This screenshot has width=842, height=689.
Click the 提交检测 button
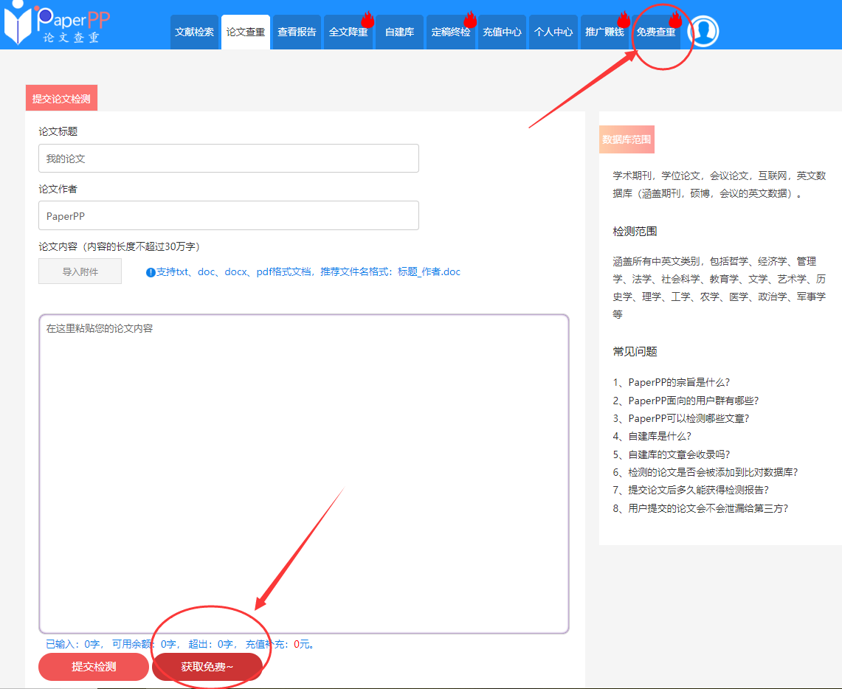(x=94, y=667)
